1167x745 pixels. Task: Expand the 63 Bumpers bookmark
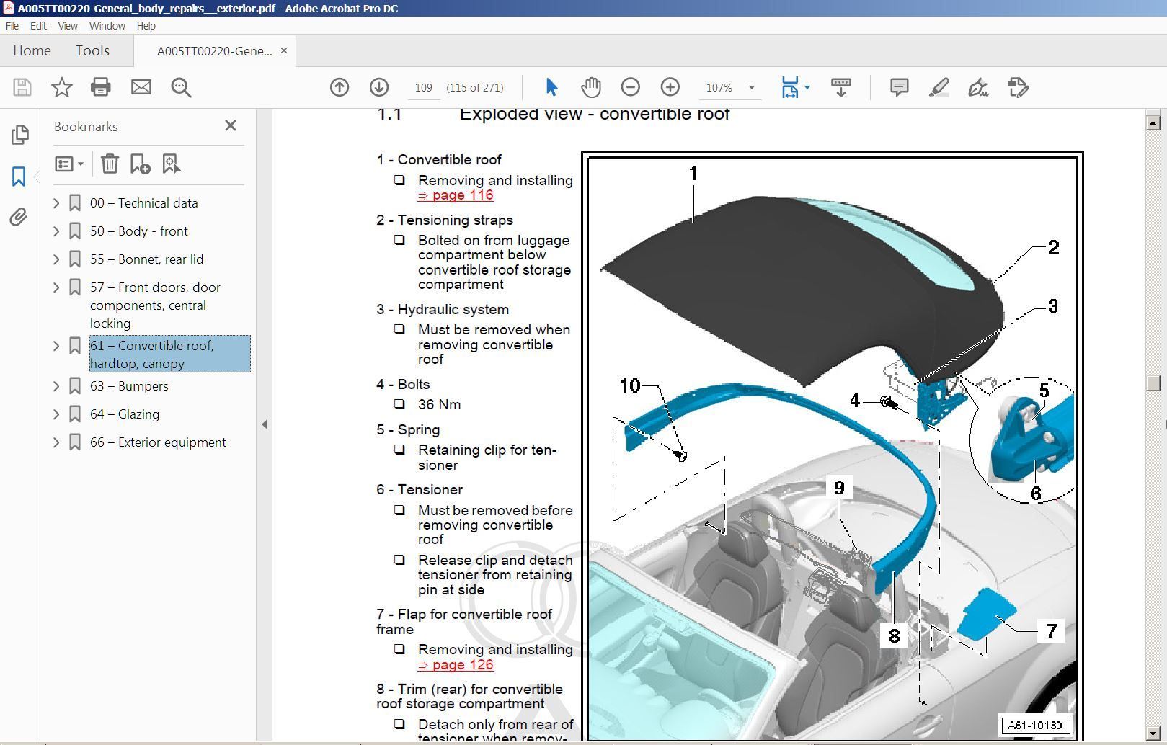click(57, 385)
